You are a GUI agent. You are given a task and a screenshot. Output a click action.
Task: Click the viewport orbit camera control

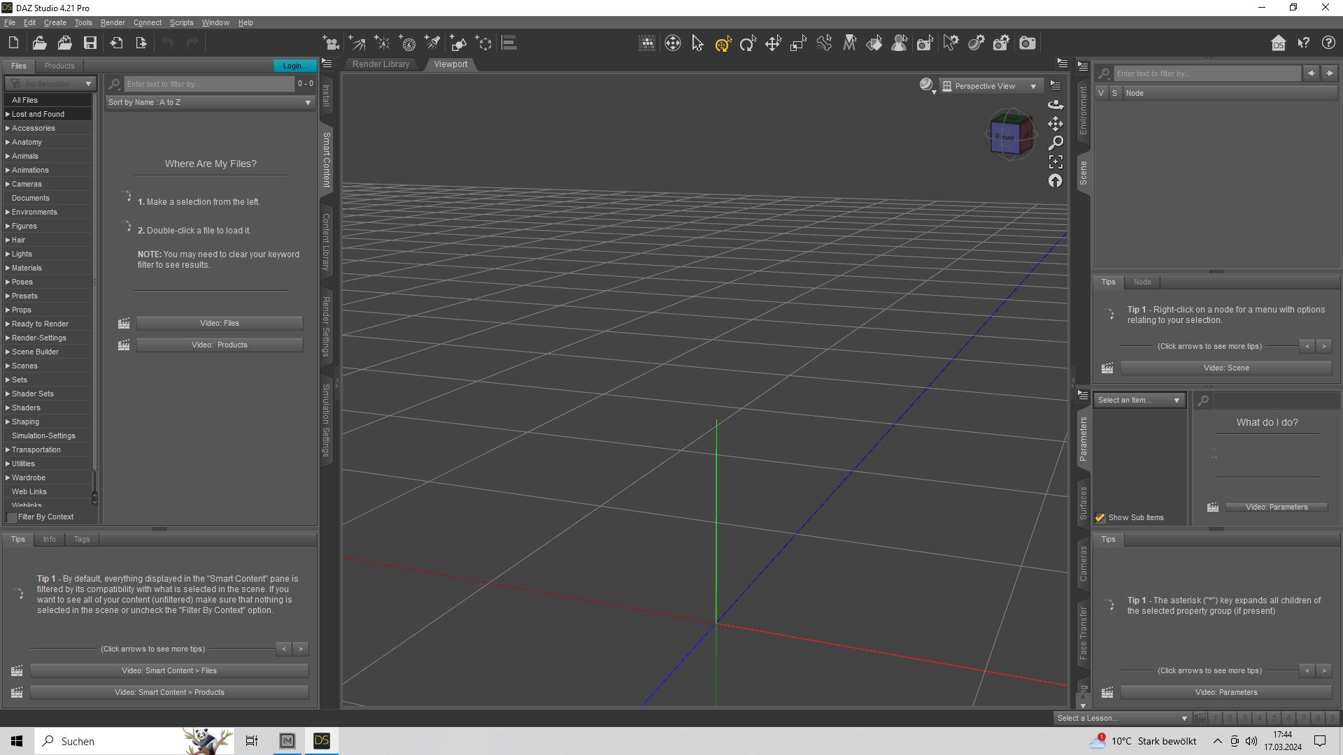pos(1056,105)
